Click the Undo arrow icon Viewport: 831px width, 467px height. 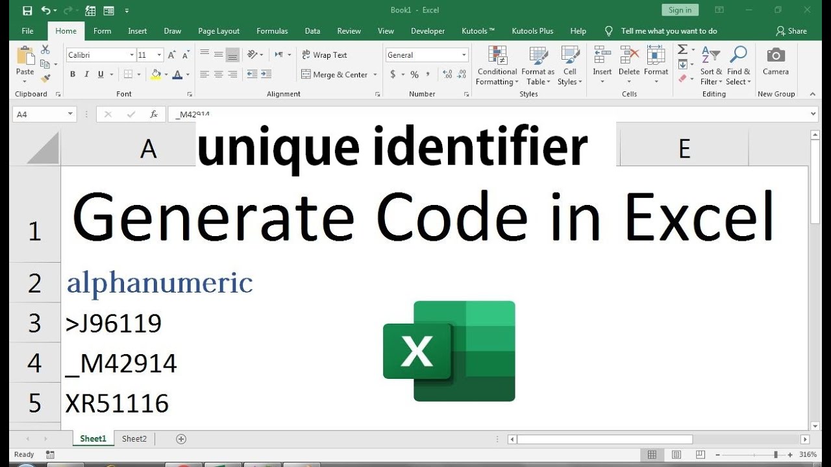tap(45, 10)
